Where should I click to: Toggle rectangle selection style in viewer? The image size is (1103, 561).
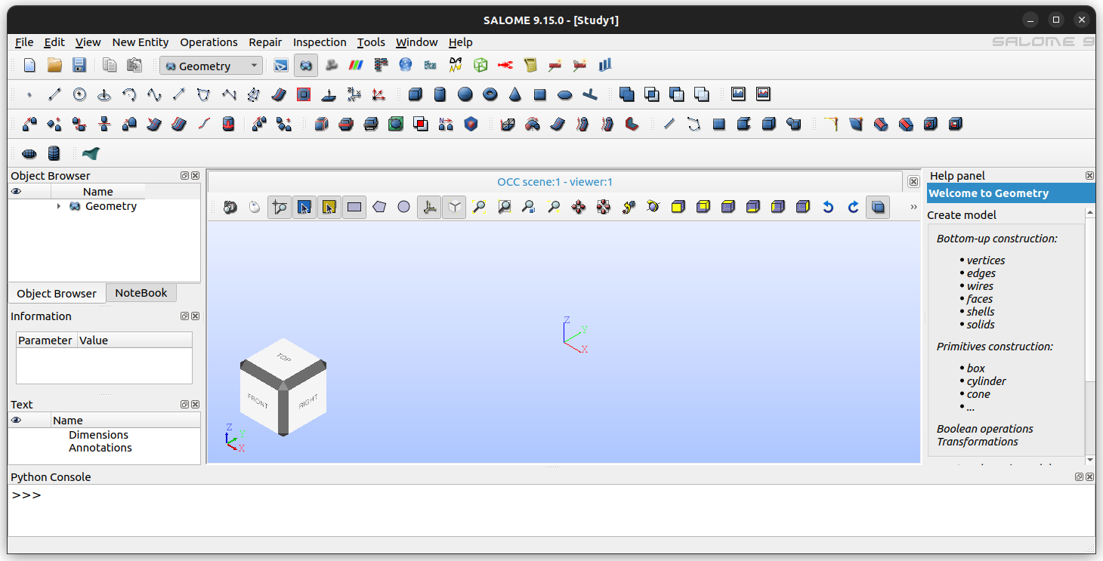[354, 207]
